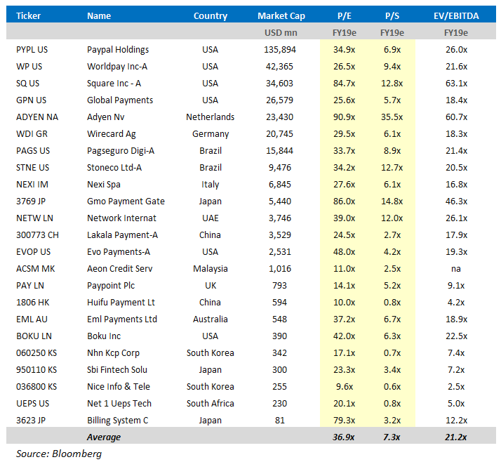501x462 pixels.
Task: Select Netherlands country cell
Action: point(211,117)
